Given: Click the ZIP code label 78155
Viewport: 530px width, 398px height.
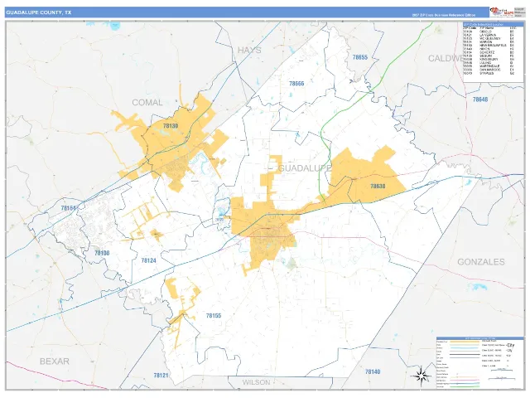Looking at the screenshot, I should tap(214, 315).
